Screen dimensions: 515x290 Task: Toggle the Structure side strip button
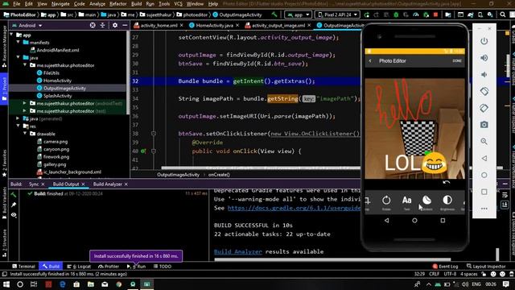(4, 243)
